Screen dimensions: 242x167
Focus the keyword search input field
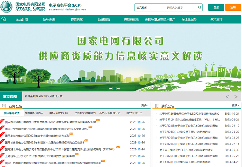coord(181,7)
